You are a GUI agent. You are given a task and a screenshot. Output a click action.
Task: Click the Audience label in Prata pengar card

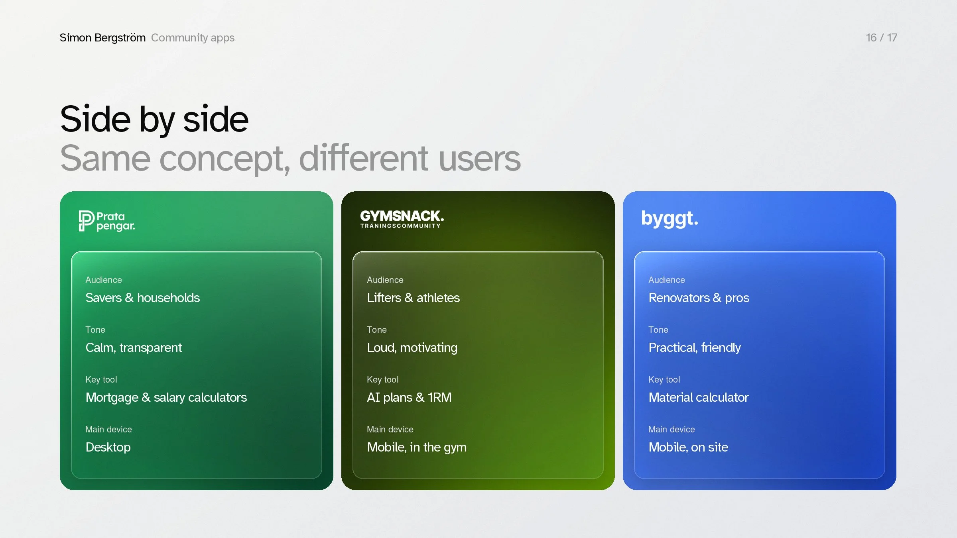click(x=104, y=280)
